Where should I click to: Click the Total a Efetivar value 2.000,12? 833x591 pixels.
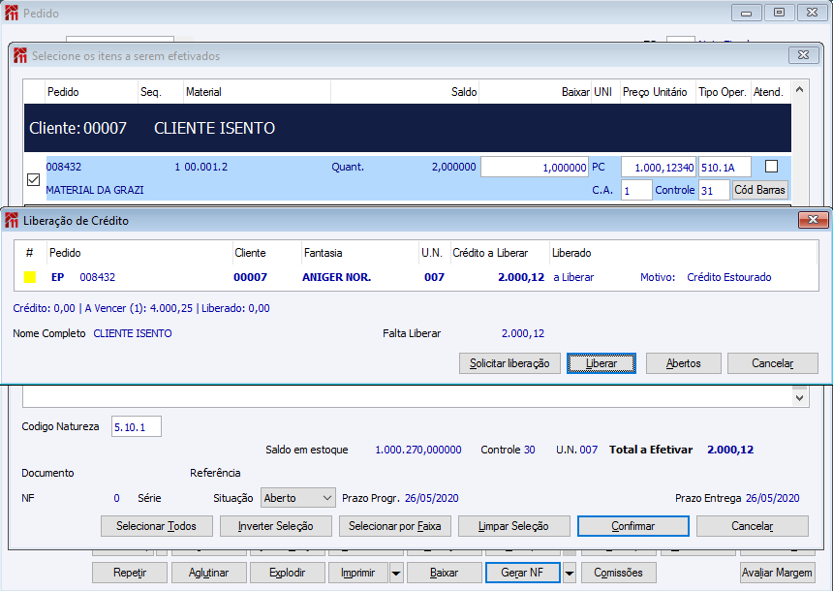[730, 450]
